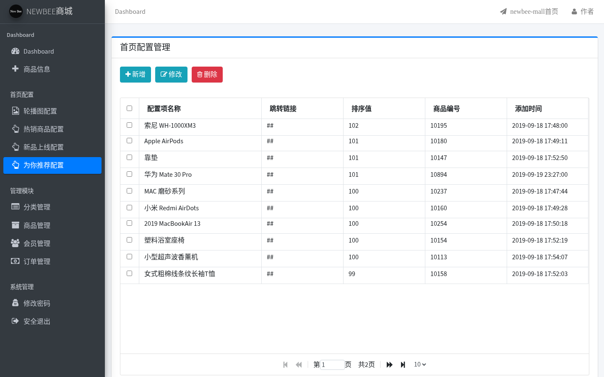The width and height of the screenshot is (604, 377).
Task: Click the archive icon beside 商品管理
Action: (16, 225)
